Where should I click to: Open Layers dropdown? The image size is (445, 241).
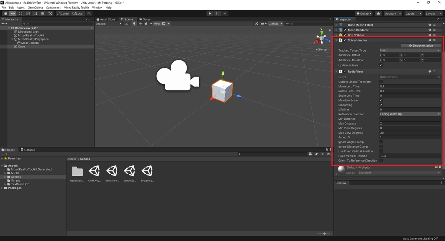(413, 13)
